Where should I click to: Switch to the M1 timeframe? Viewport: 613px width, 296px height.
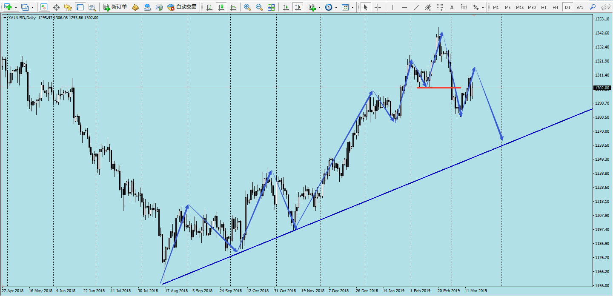[x=496, y=7]
